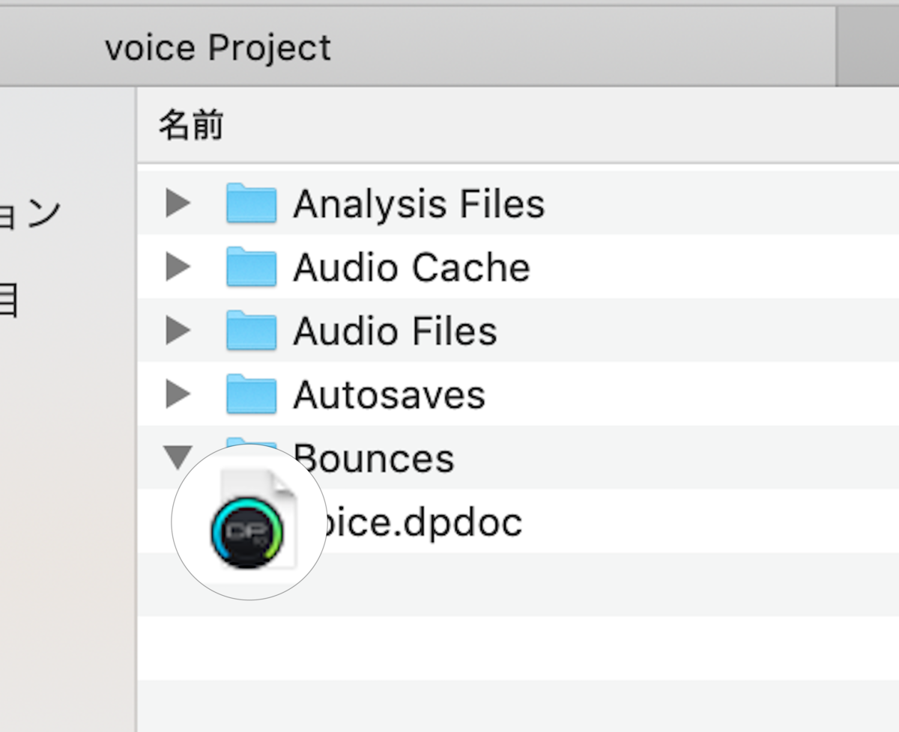899x732 pixels.
Task: Expand the Audio Files disclosure triangle
Action: coord(178,330)
